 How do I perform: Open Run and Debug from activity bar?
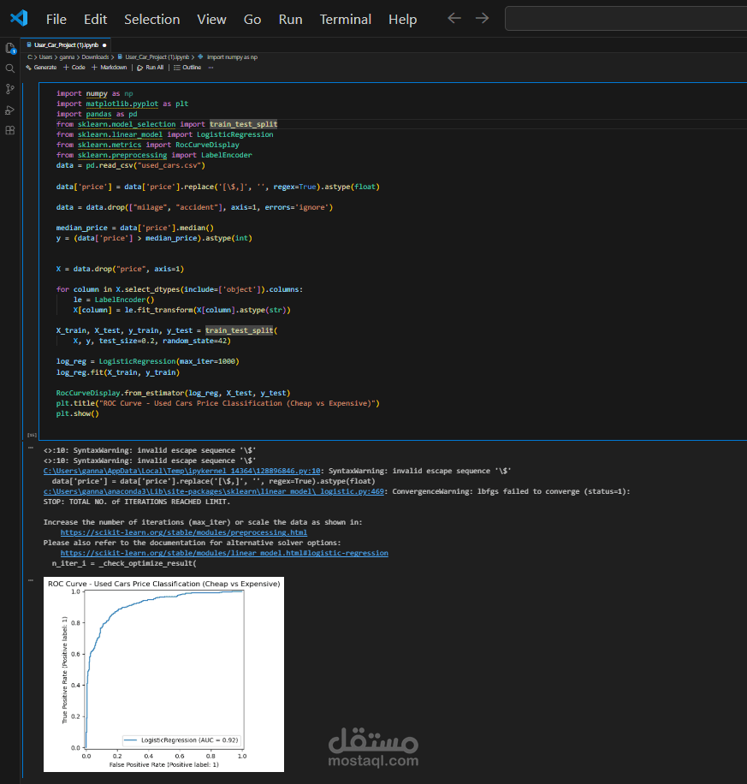[9, 110]
